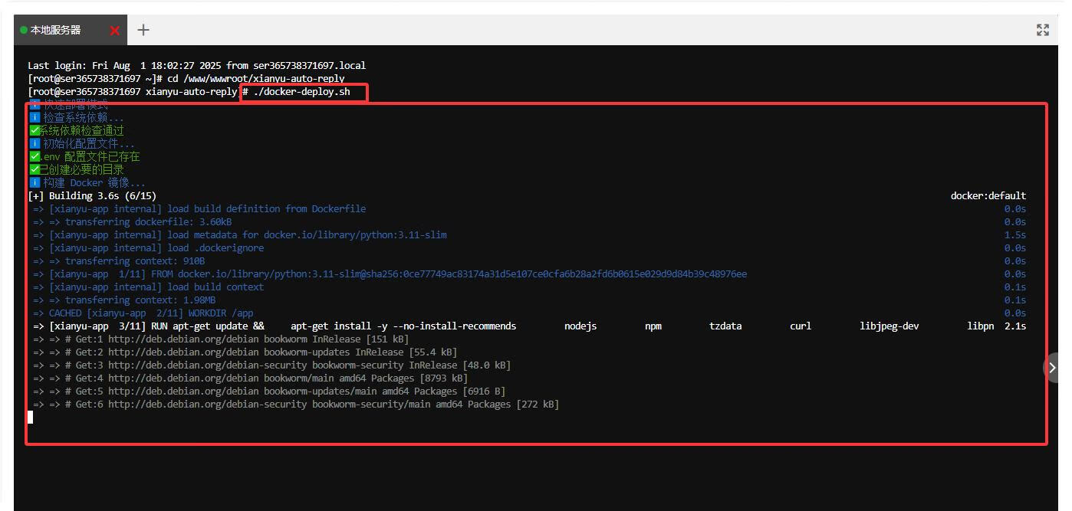1072x511 pixels.
Task: Click the green checkmark beside 系统依赖检查通过
Action: 35,130
